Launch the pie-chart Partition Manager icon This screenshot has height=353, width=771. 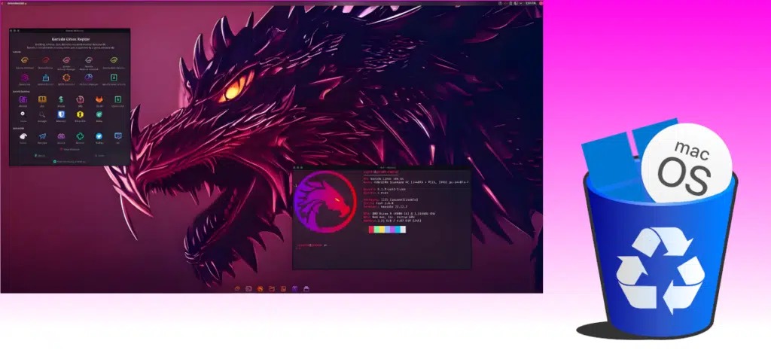click(89, 78)
